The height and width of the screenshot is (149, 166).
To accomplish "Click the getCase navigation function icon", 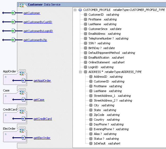I will [23, 99].
